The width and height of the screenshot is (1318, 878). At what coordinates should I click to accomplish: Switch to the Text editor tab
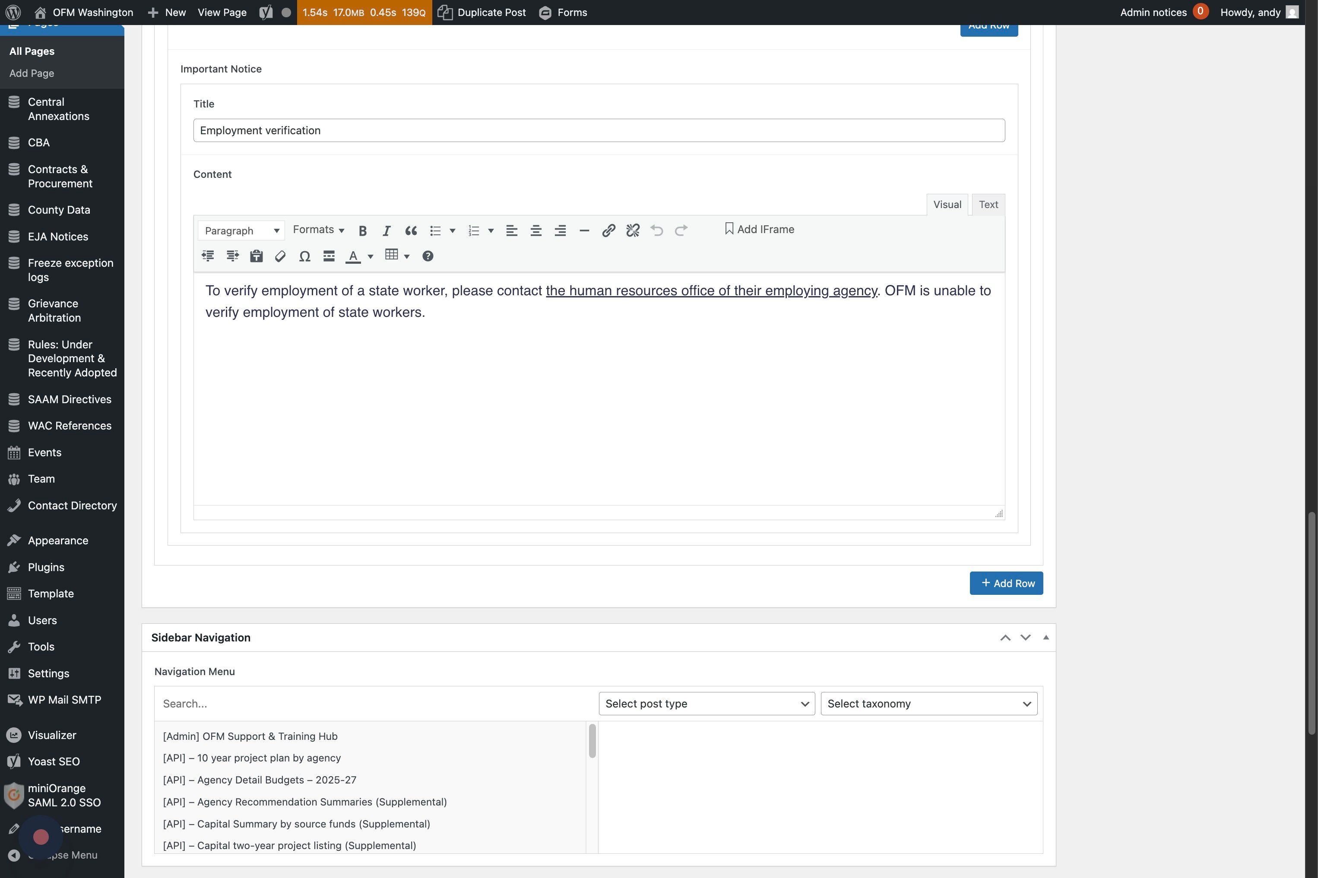(x=988, y=205)
